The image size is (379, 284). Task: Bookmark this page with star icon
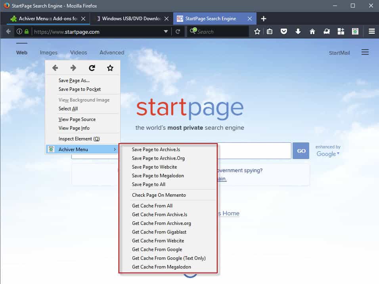257,31
